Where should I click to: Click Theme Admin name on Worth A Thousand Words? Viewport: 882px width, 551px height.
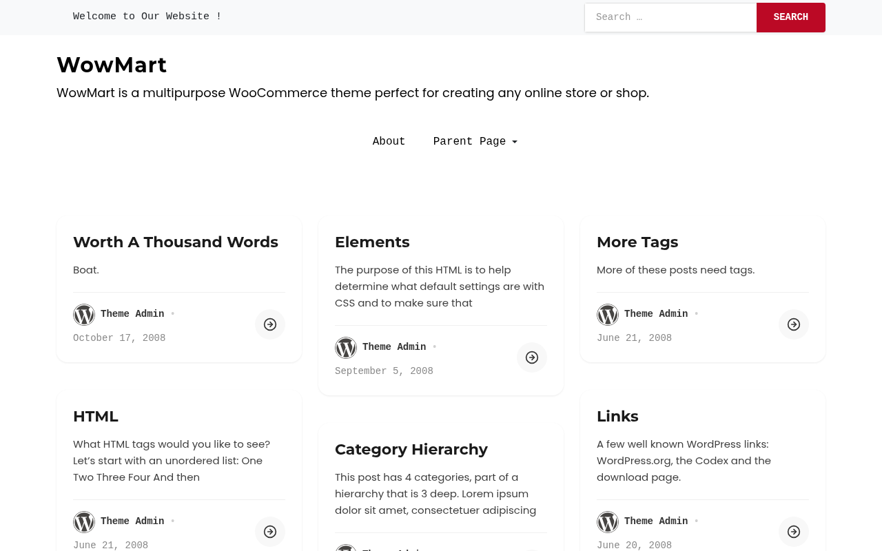[x=132, y=314]
